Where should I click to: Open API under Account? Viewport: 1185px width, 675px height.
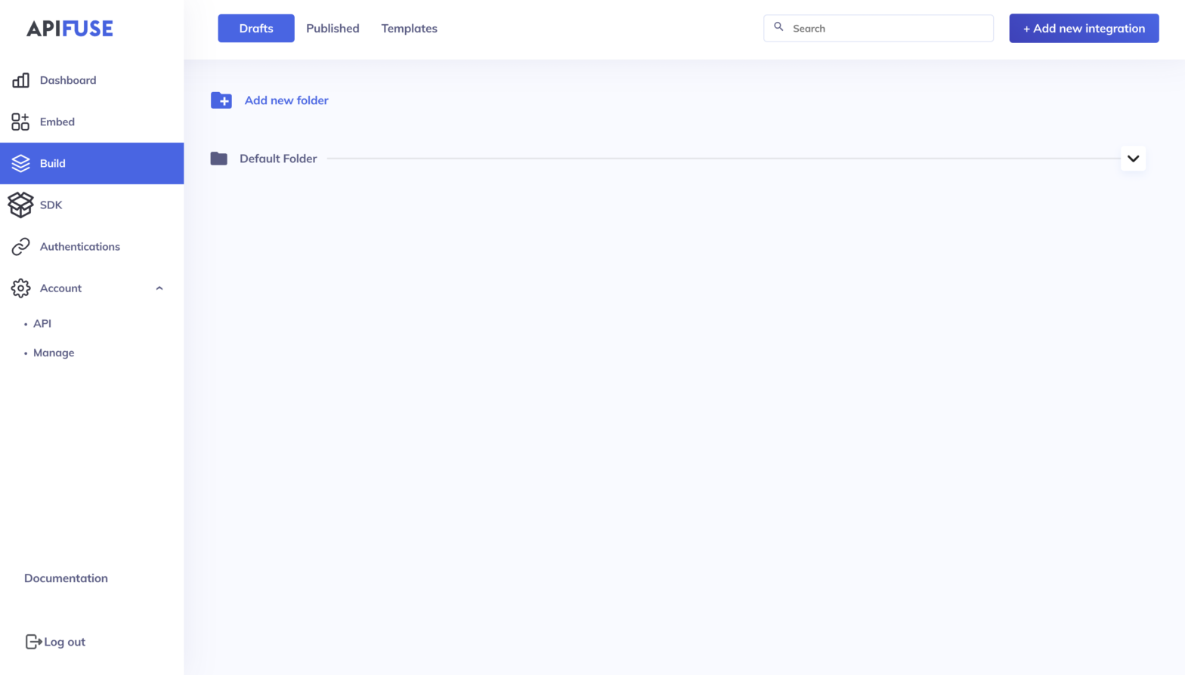[42, 323]
